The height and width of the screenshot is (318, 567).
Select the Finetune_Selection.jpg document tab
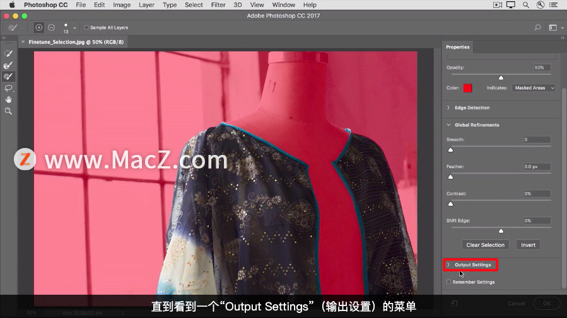coord(76,42)
